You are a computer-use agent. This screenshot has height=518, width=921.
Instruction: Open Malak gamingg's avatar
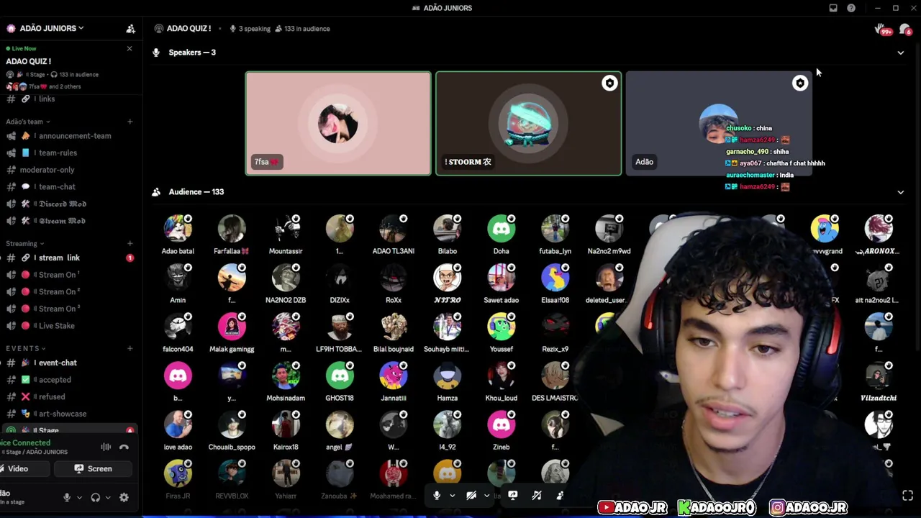(x=232, y=327)
